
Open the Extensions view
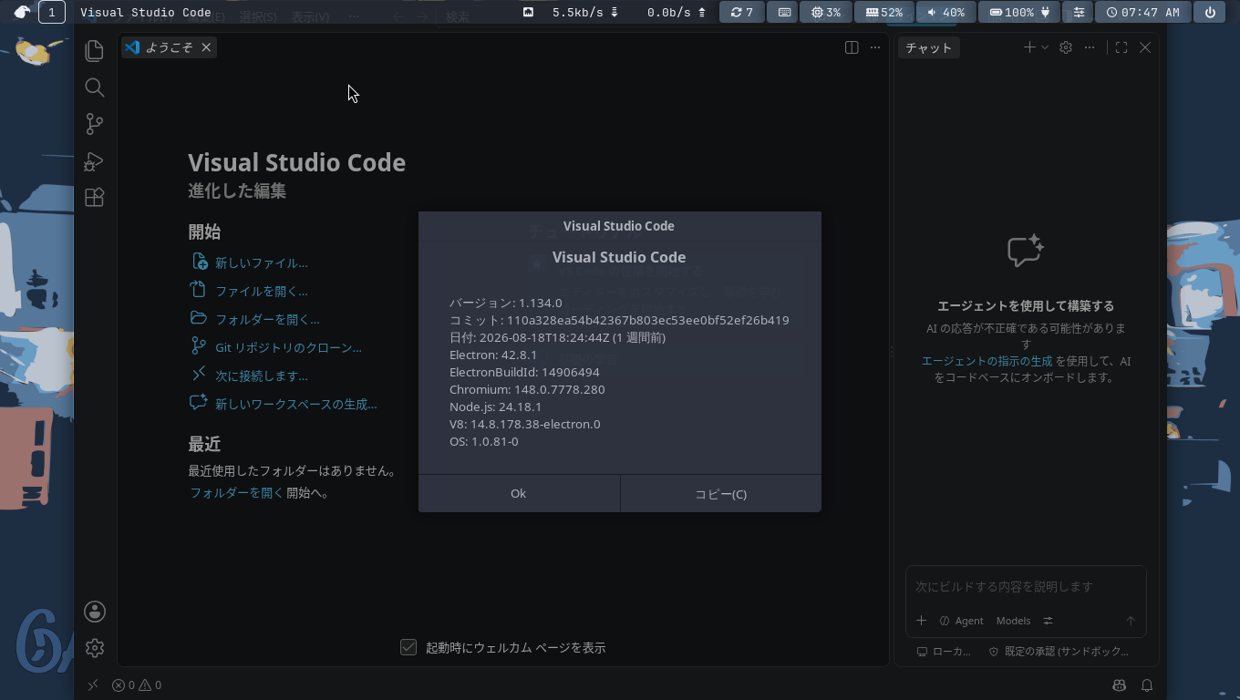[x=94, y=198]
